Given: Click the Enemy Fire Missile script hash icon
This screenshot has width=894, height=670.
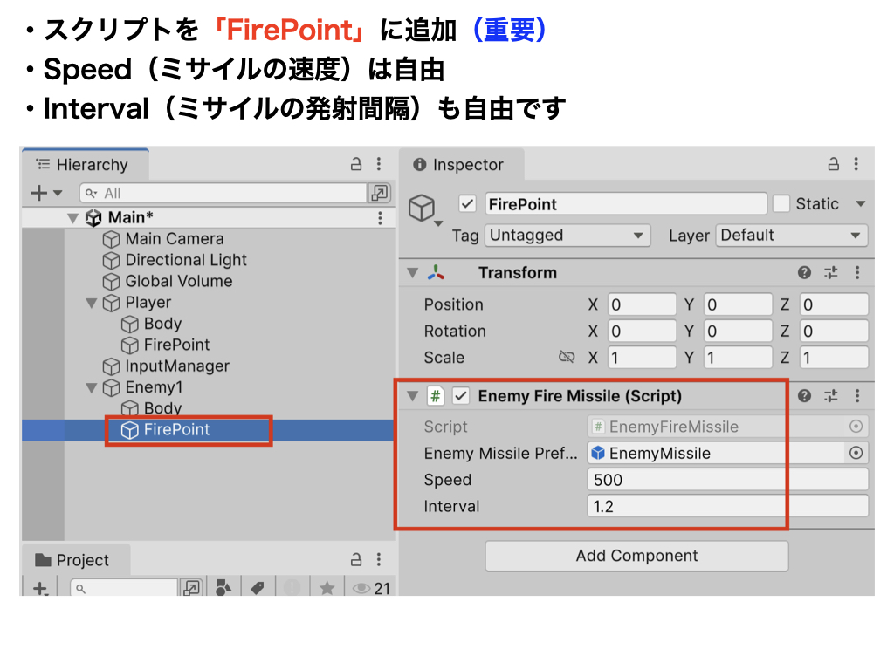Looking at the screenshot, I should point(436,396).
